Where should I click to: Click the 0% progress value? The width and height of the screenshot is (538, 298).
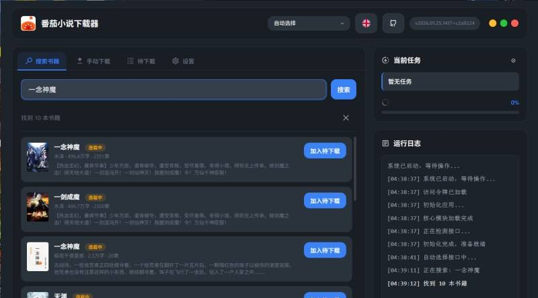pyautogui.click(x=514, y=103)
